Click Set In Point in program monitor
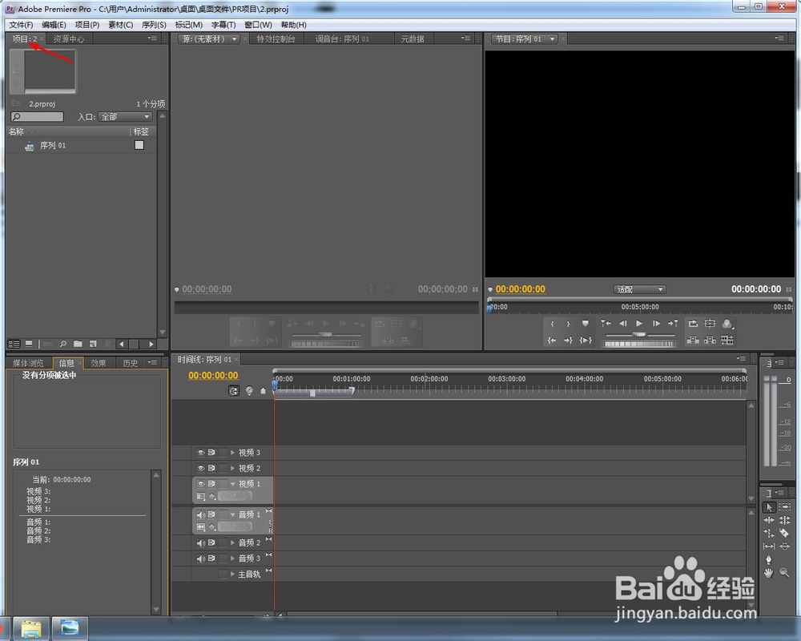The width and height of the screenshot is (801, 641). click(x=552, y=324)
